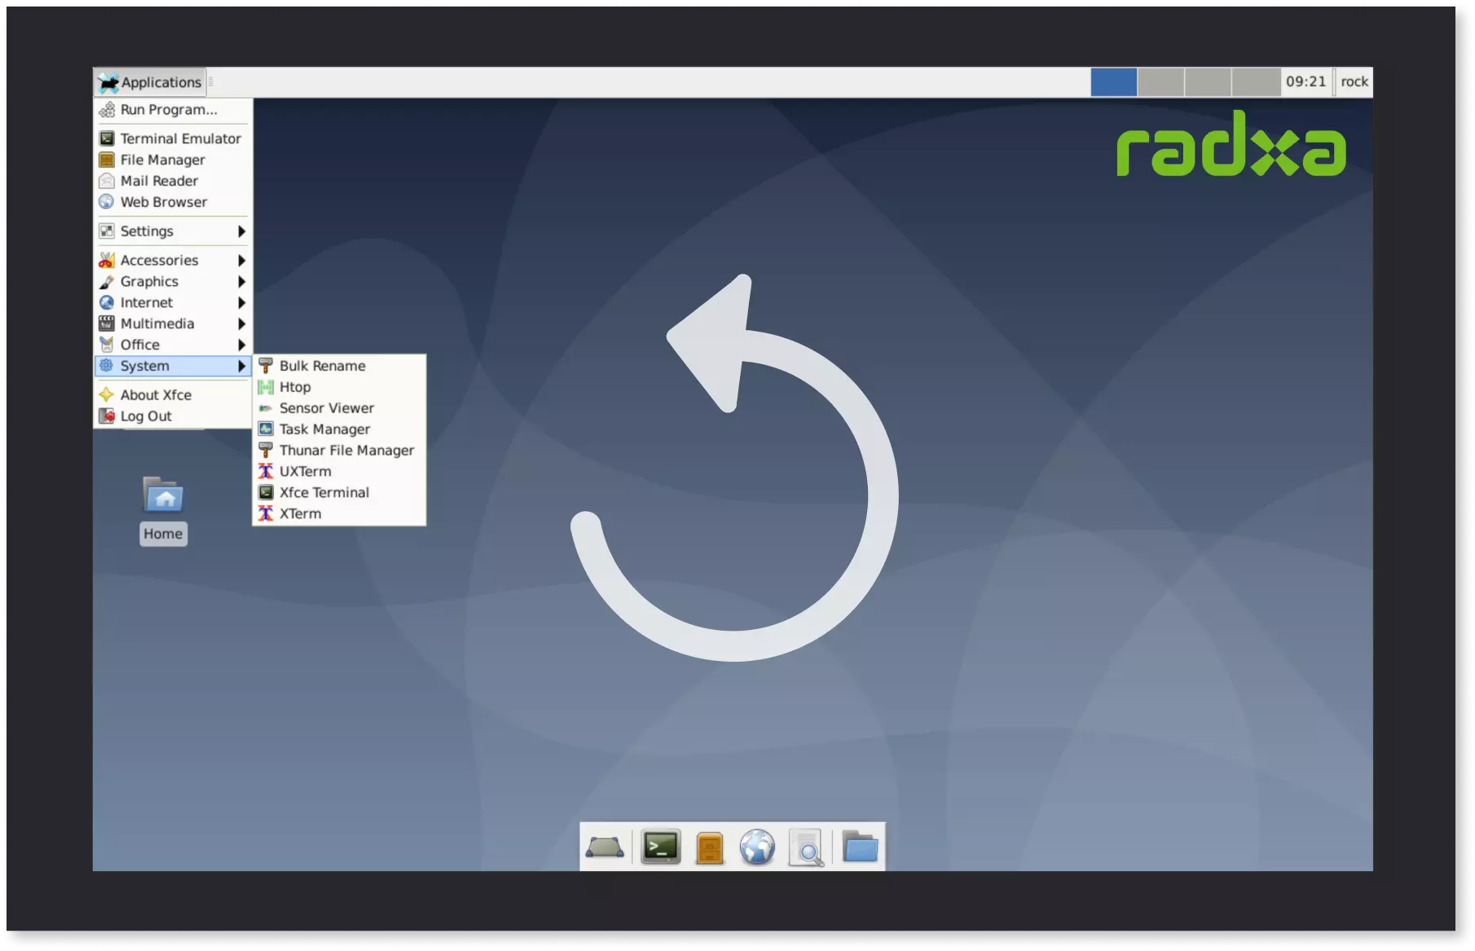Open About Xfce entry
Screen dimensions: 1475x951
coord(173,395)
